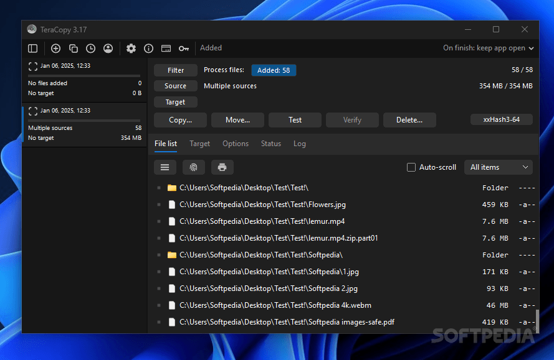
Task: Verify checksums with the fingerprint icon
Action: [x=193, y=167]
